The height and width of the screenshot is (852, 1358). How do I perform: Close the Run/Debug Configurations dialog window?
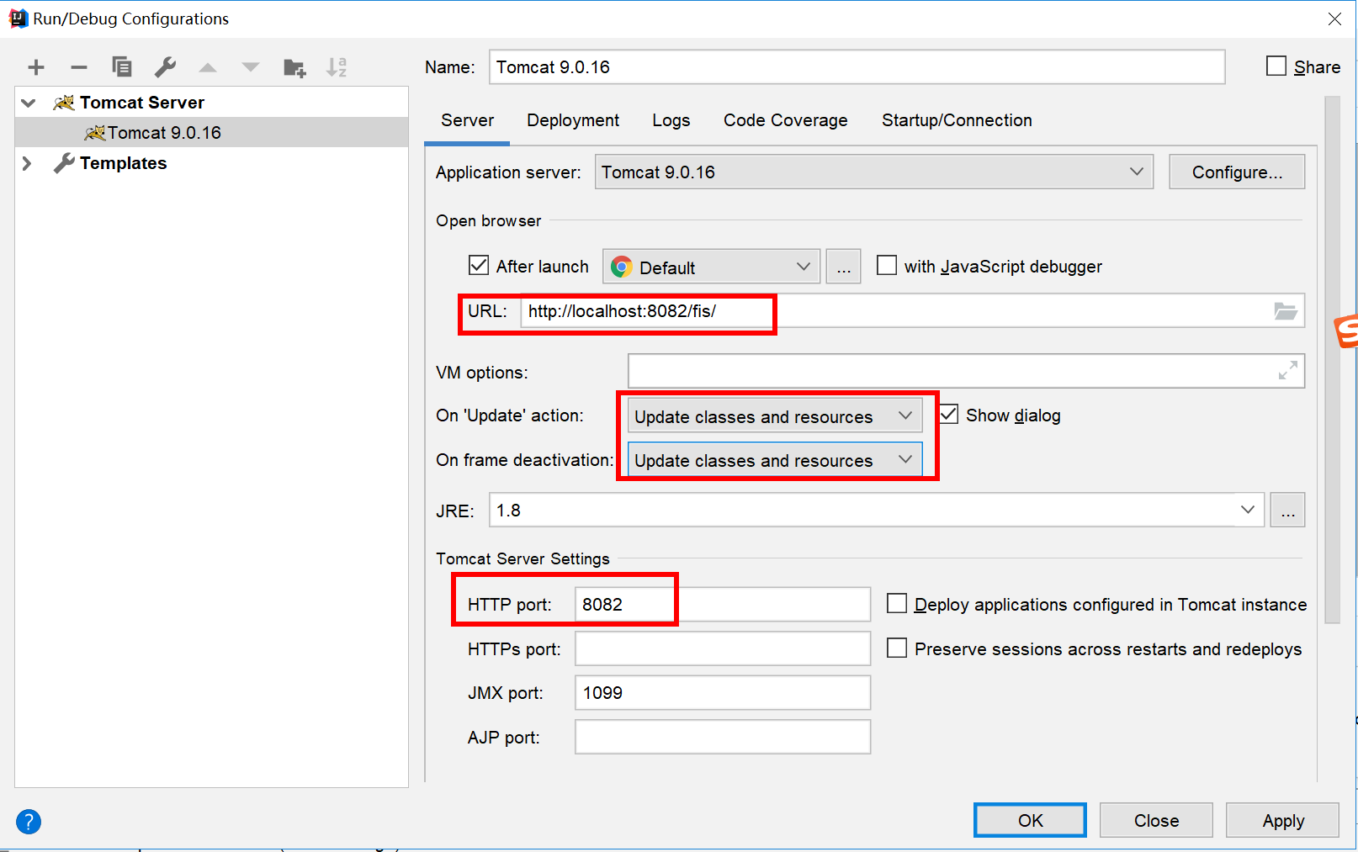point(1334,19)
